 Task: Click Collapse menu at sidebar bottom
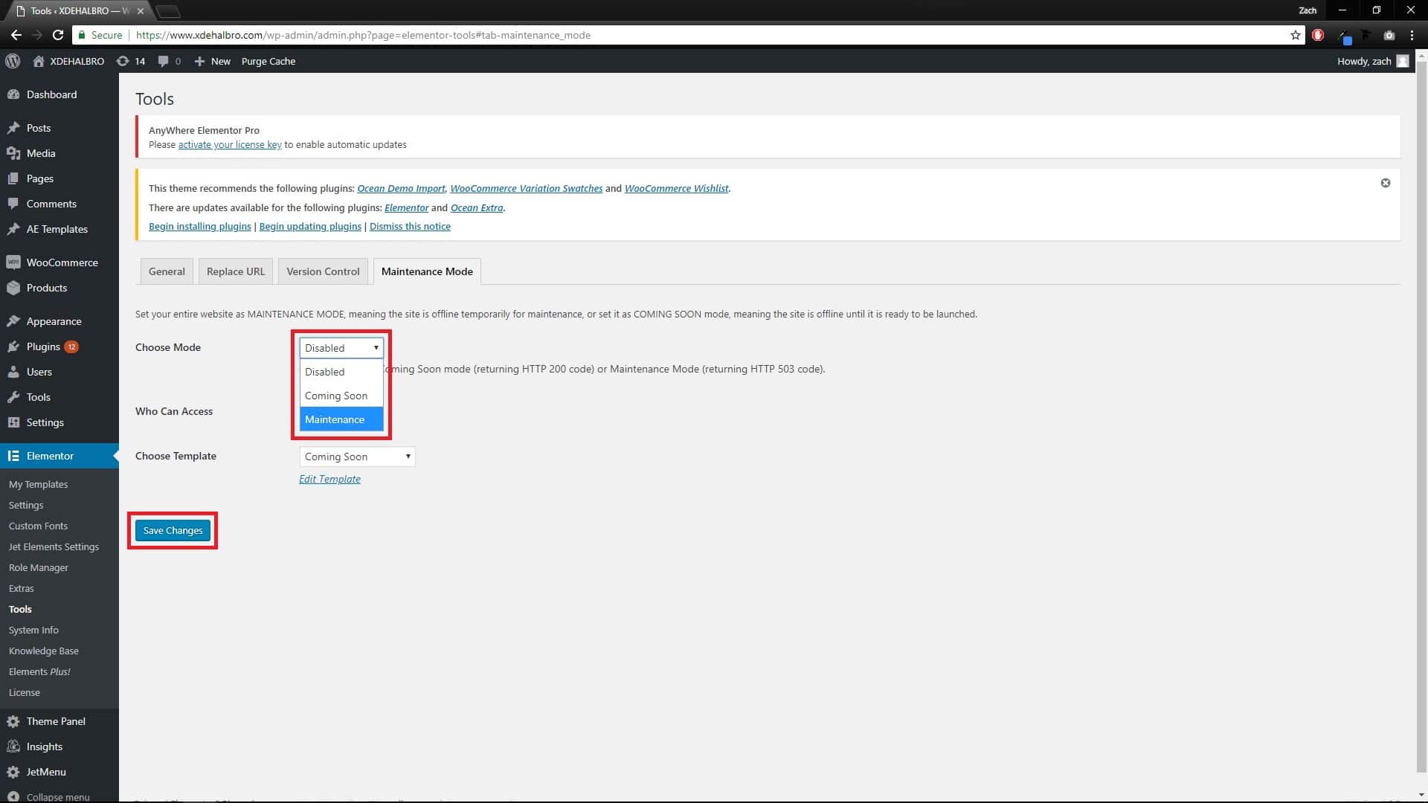59,796
